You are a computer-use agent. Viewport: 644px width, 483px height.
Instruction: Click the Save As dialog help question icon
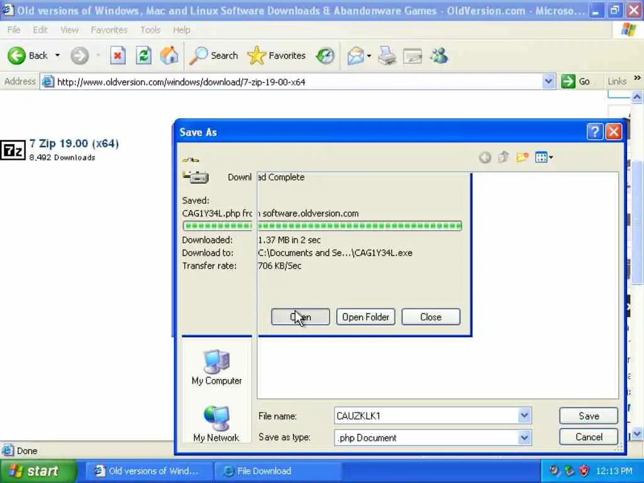(595, 132)
